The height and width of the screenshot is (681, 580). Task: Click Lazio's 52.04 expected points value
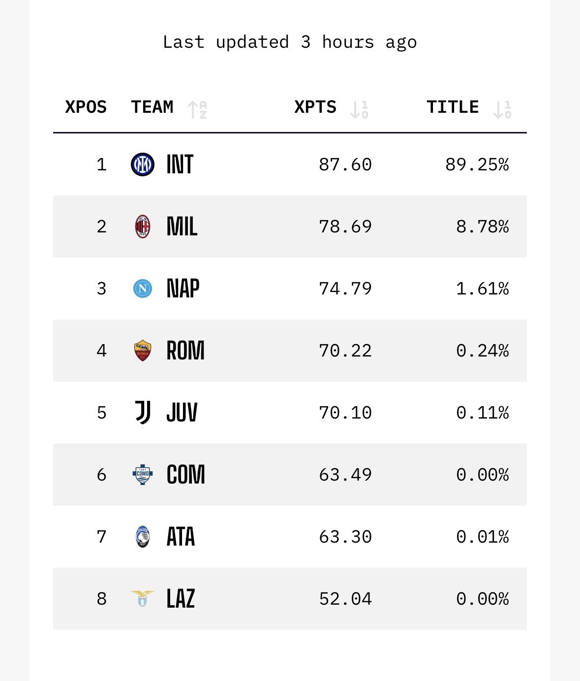(345, 599)
